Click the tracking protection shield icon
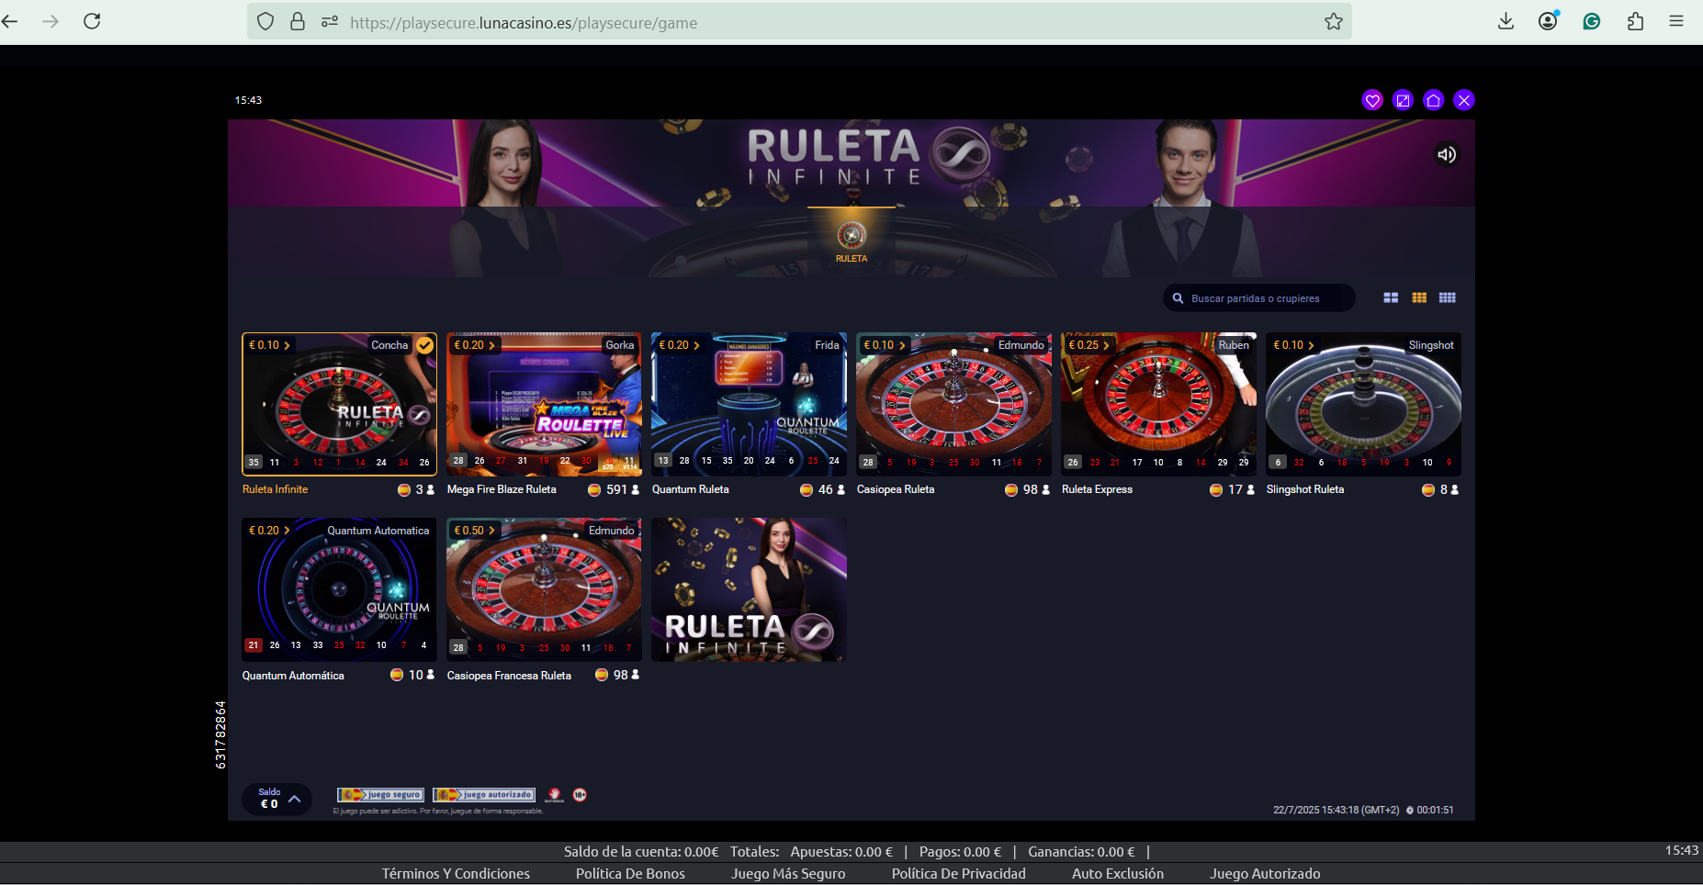Image resolution: width=1703 pixels, height=885 pixels. click(x=265, y=21)
